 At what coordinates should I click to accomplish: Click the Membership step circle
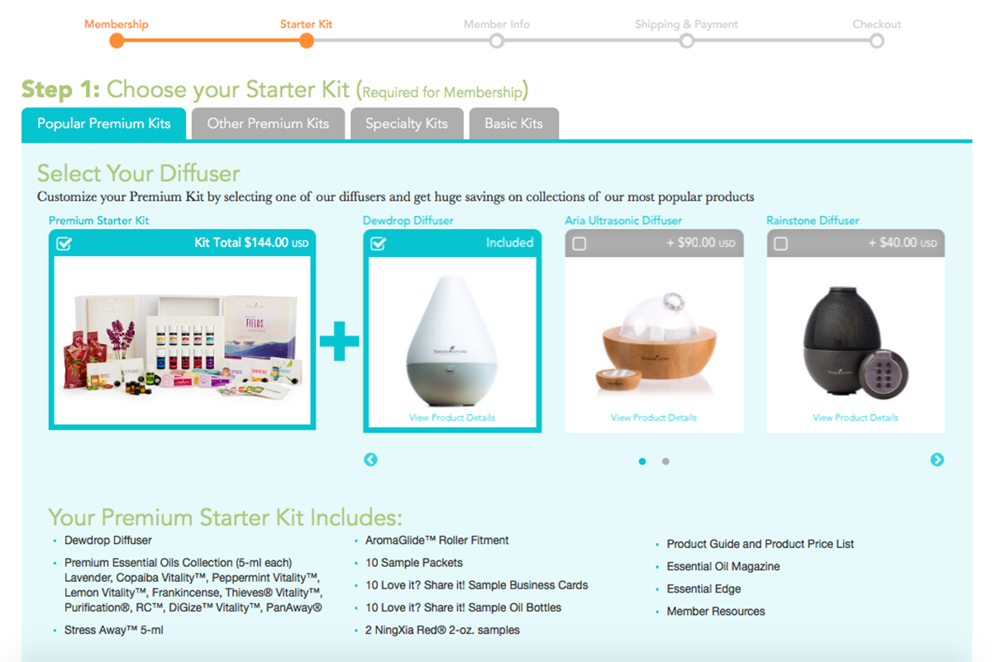coord(117,40)
